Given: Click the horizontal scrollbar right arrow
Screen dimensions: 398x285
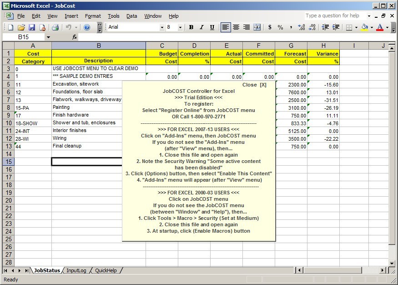Looking at the screenshot, I should pos(383,270).
